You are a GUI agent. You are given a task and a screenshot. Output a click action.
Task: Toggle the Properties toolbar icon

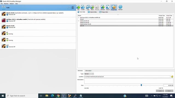pos(114,8)
